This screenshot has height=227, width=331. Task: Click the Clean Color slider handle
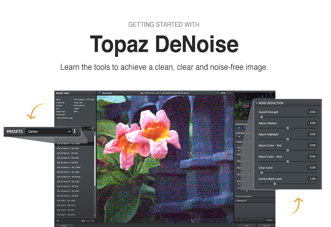click(262, 173)
